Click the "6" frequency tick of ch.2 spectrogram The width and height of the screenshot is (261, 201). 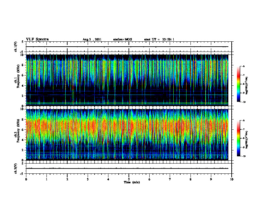pos(23,130)
